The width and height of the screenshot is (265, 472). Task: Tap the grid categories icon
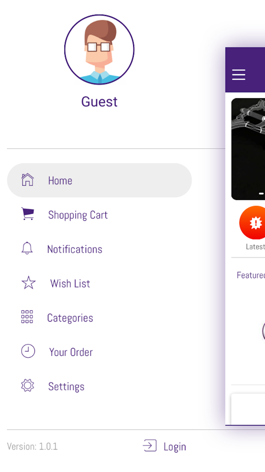[x=27, y=317]
